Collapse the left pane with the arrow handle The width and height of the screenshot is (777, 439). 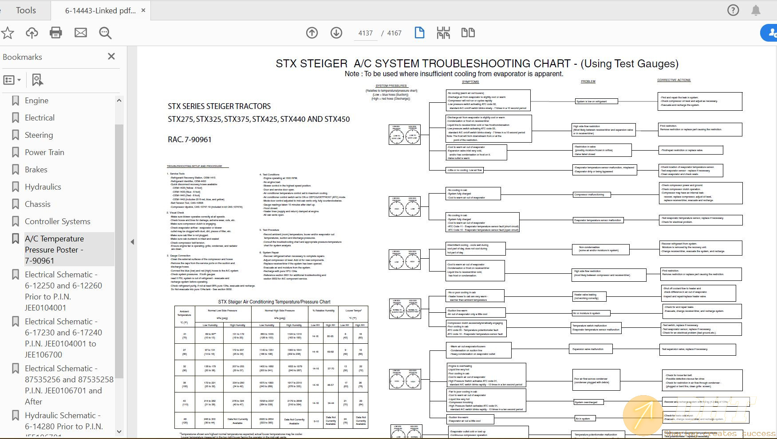[132, 242]
